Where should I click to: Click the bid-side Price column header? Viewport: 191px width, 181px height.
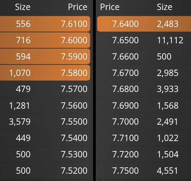(77, 7)
